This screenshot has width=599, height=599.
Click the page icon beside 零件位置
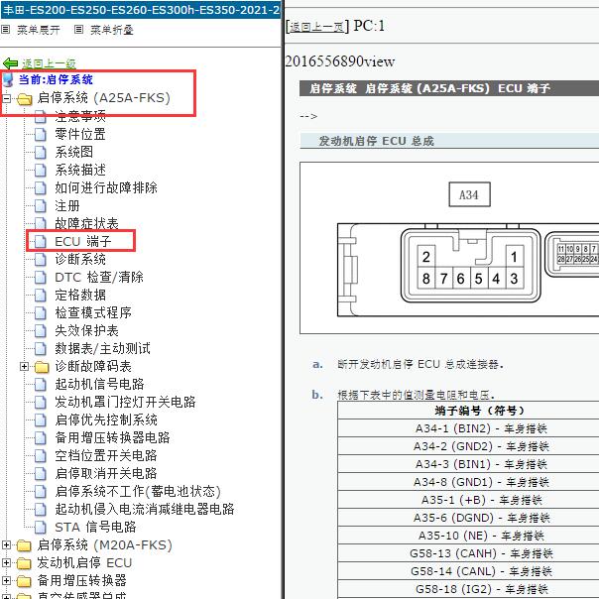41,135
